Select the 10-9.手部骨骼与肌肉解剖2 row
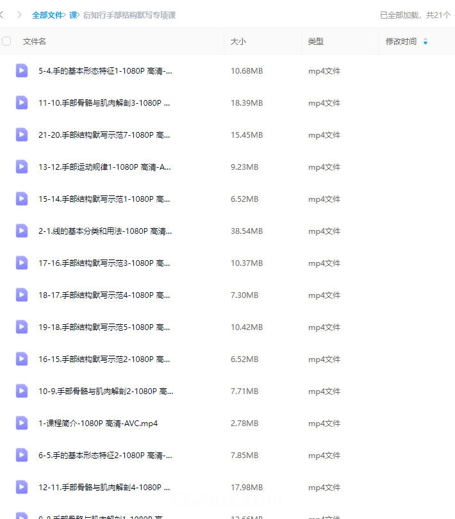 click(x=227, y=391)
